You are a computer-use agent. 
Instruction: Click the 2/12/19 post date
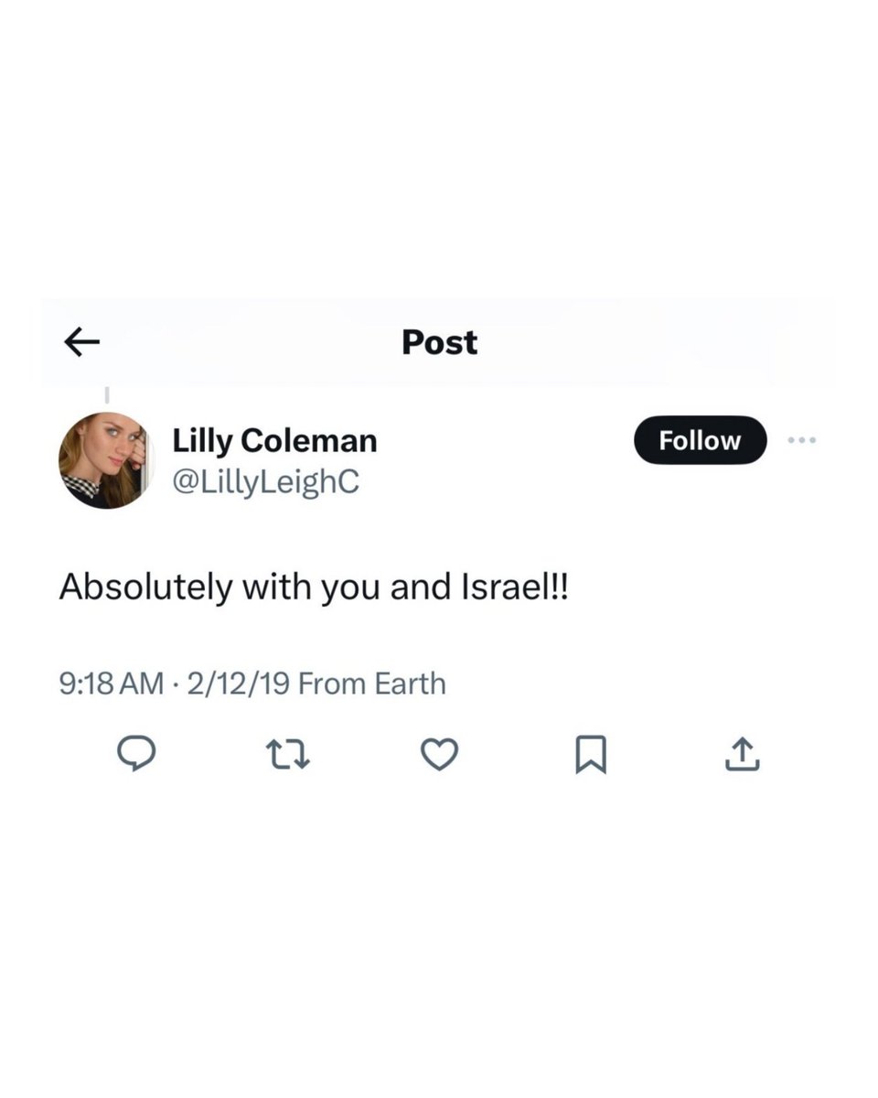pyautogui.click(x=238, y=684)
